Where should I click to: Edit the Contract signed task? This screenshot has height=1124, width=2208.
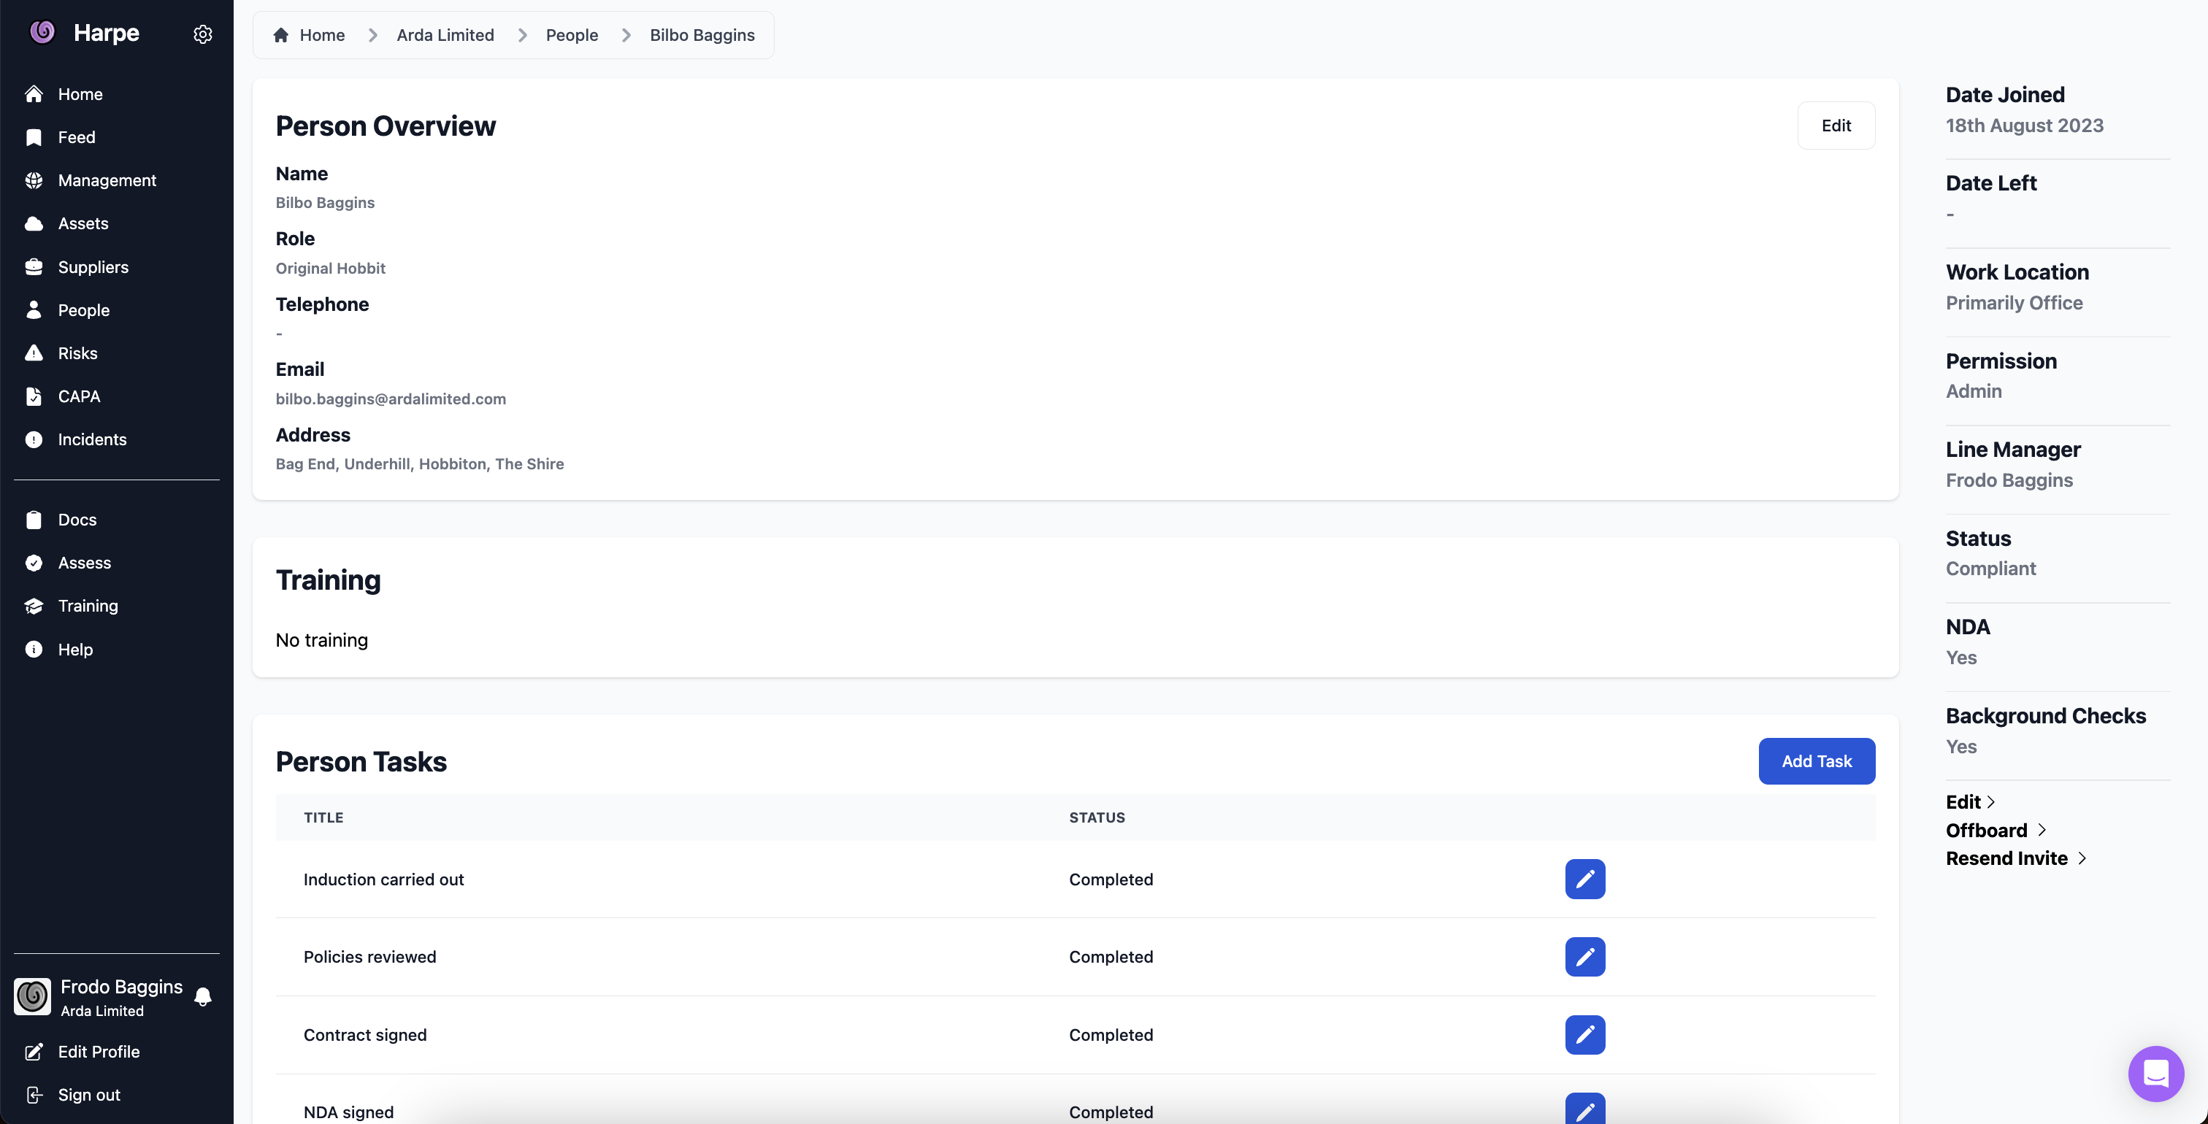click(1584, 1035)
